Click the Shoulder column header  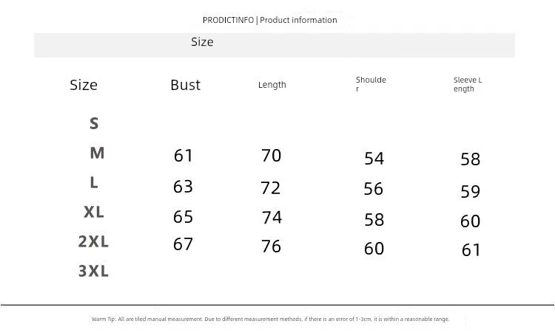(x=371, y=84)
